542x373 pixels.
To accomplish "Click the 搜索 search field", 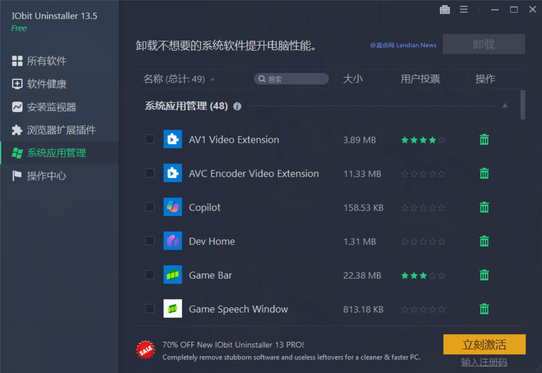I will click(291, 79).
